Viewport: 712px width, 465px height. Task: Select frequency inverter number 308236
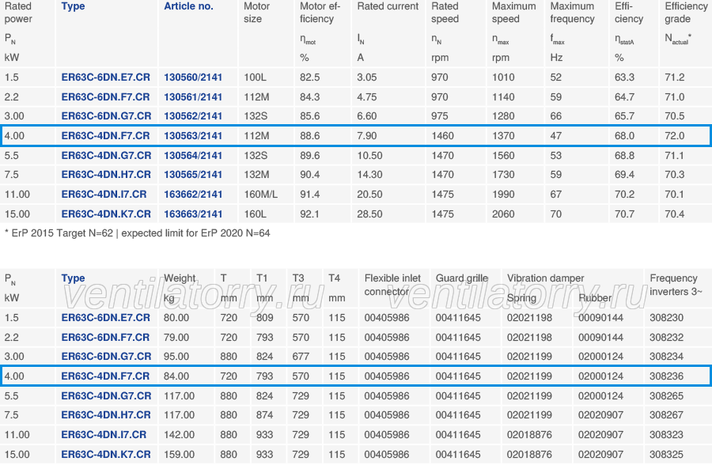coord(666,376)
